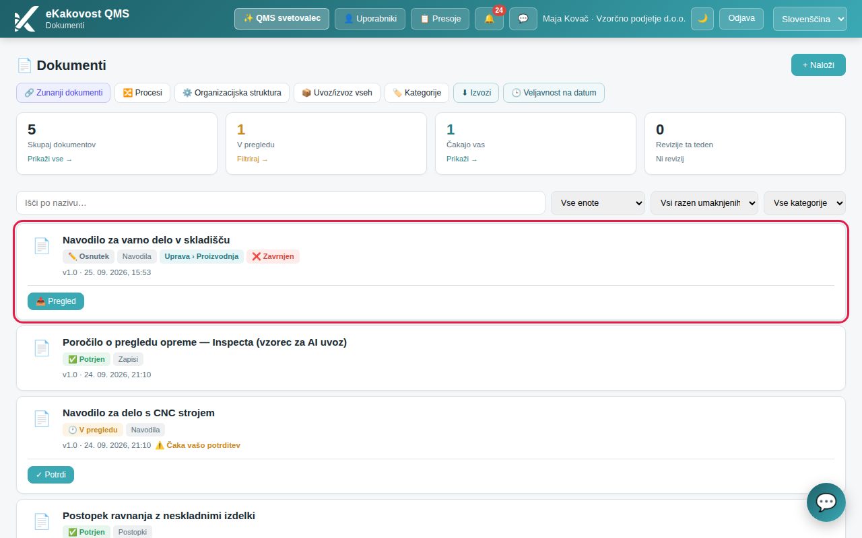Open Presoje from the top navigation
Screen dimensions: 862x538
[x=440, y=19]
